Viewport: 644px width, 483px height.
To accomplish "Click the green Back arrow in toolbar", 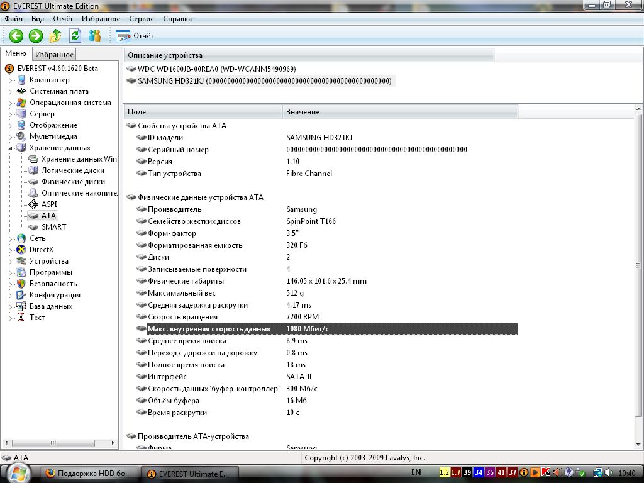I will pyautogui.click(x=16, y=36).
